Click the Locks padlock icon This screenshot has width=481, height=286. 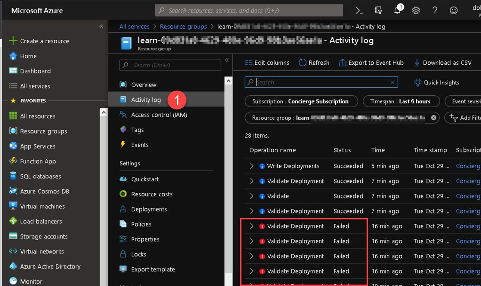pyautogui.click(x=123, y=254)
